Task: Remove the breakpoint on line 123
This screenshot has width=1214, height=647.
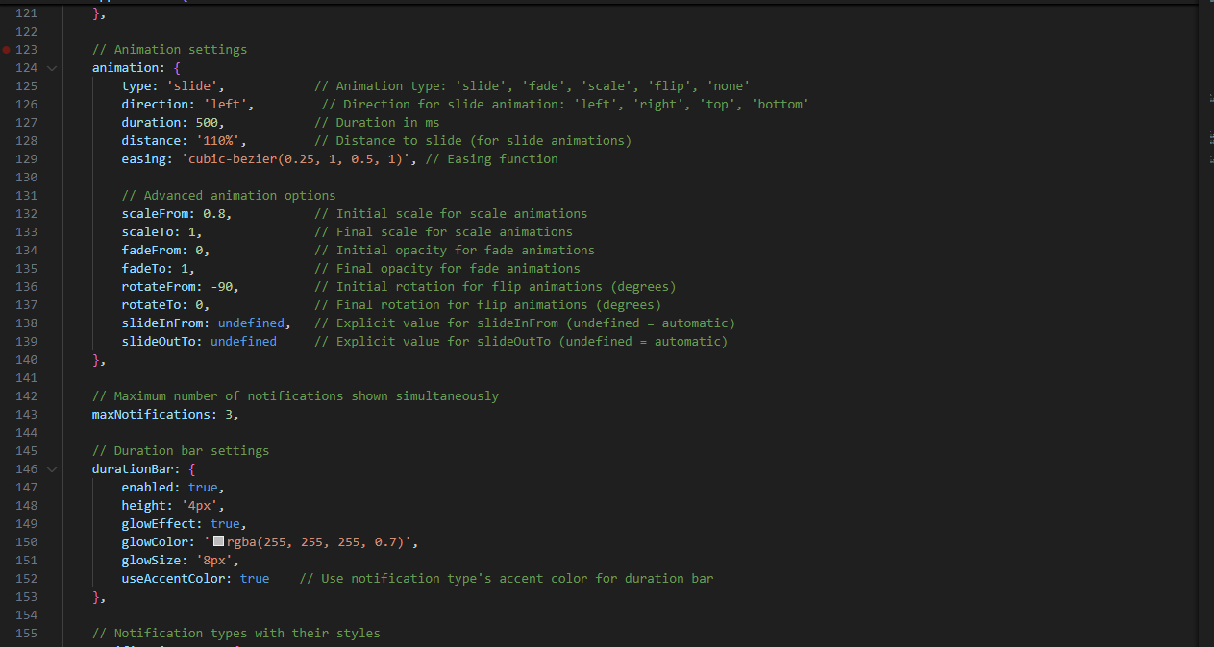Action: pyautogui.click(x=7, y=49)
